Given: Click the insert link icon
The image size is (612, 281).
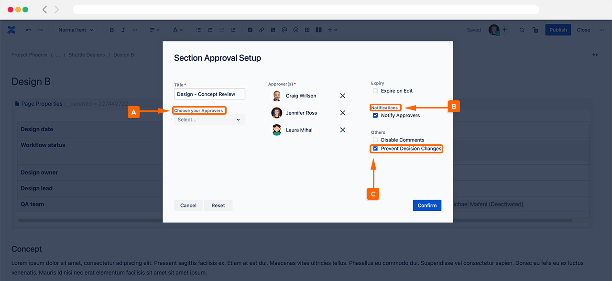Looking at the screenshot, I should [x=262, y=30].
